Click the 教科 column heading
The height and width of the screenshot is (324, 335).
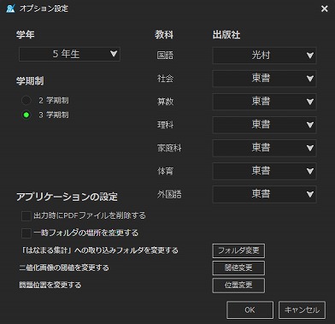tap(164, 35)
